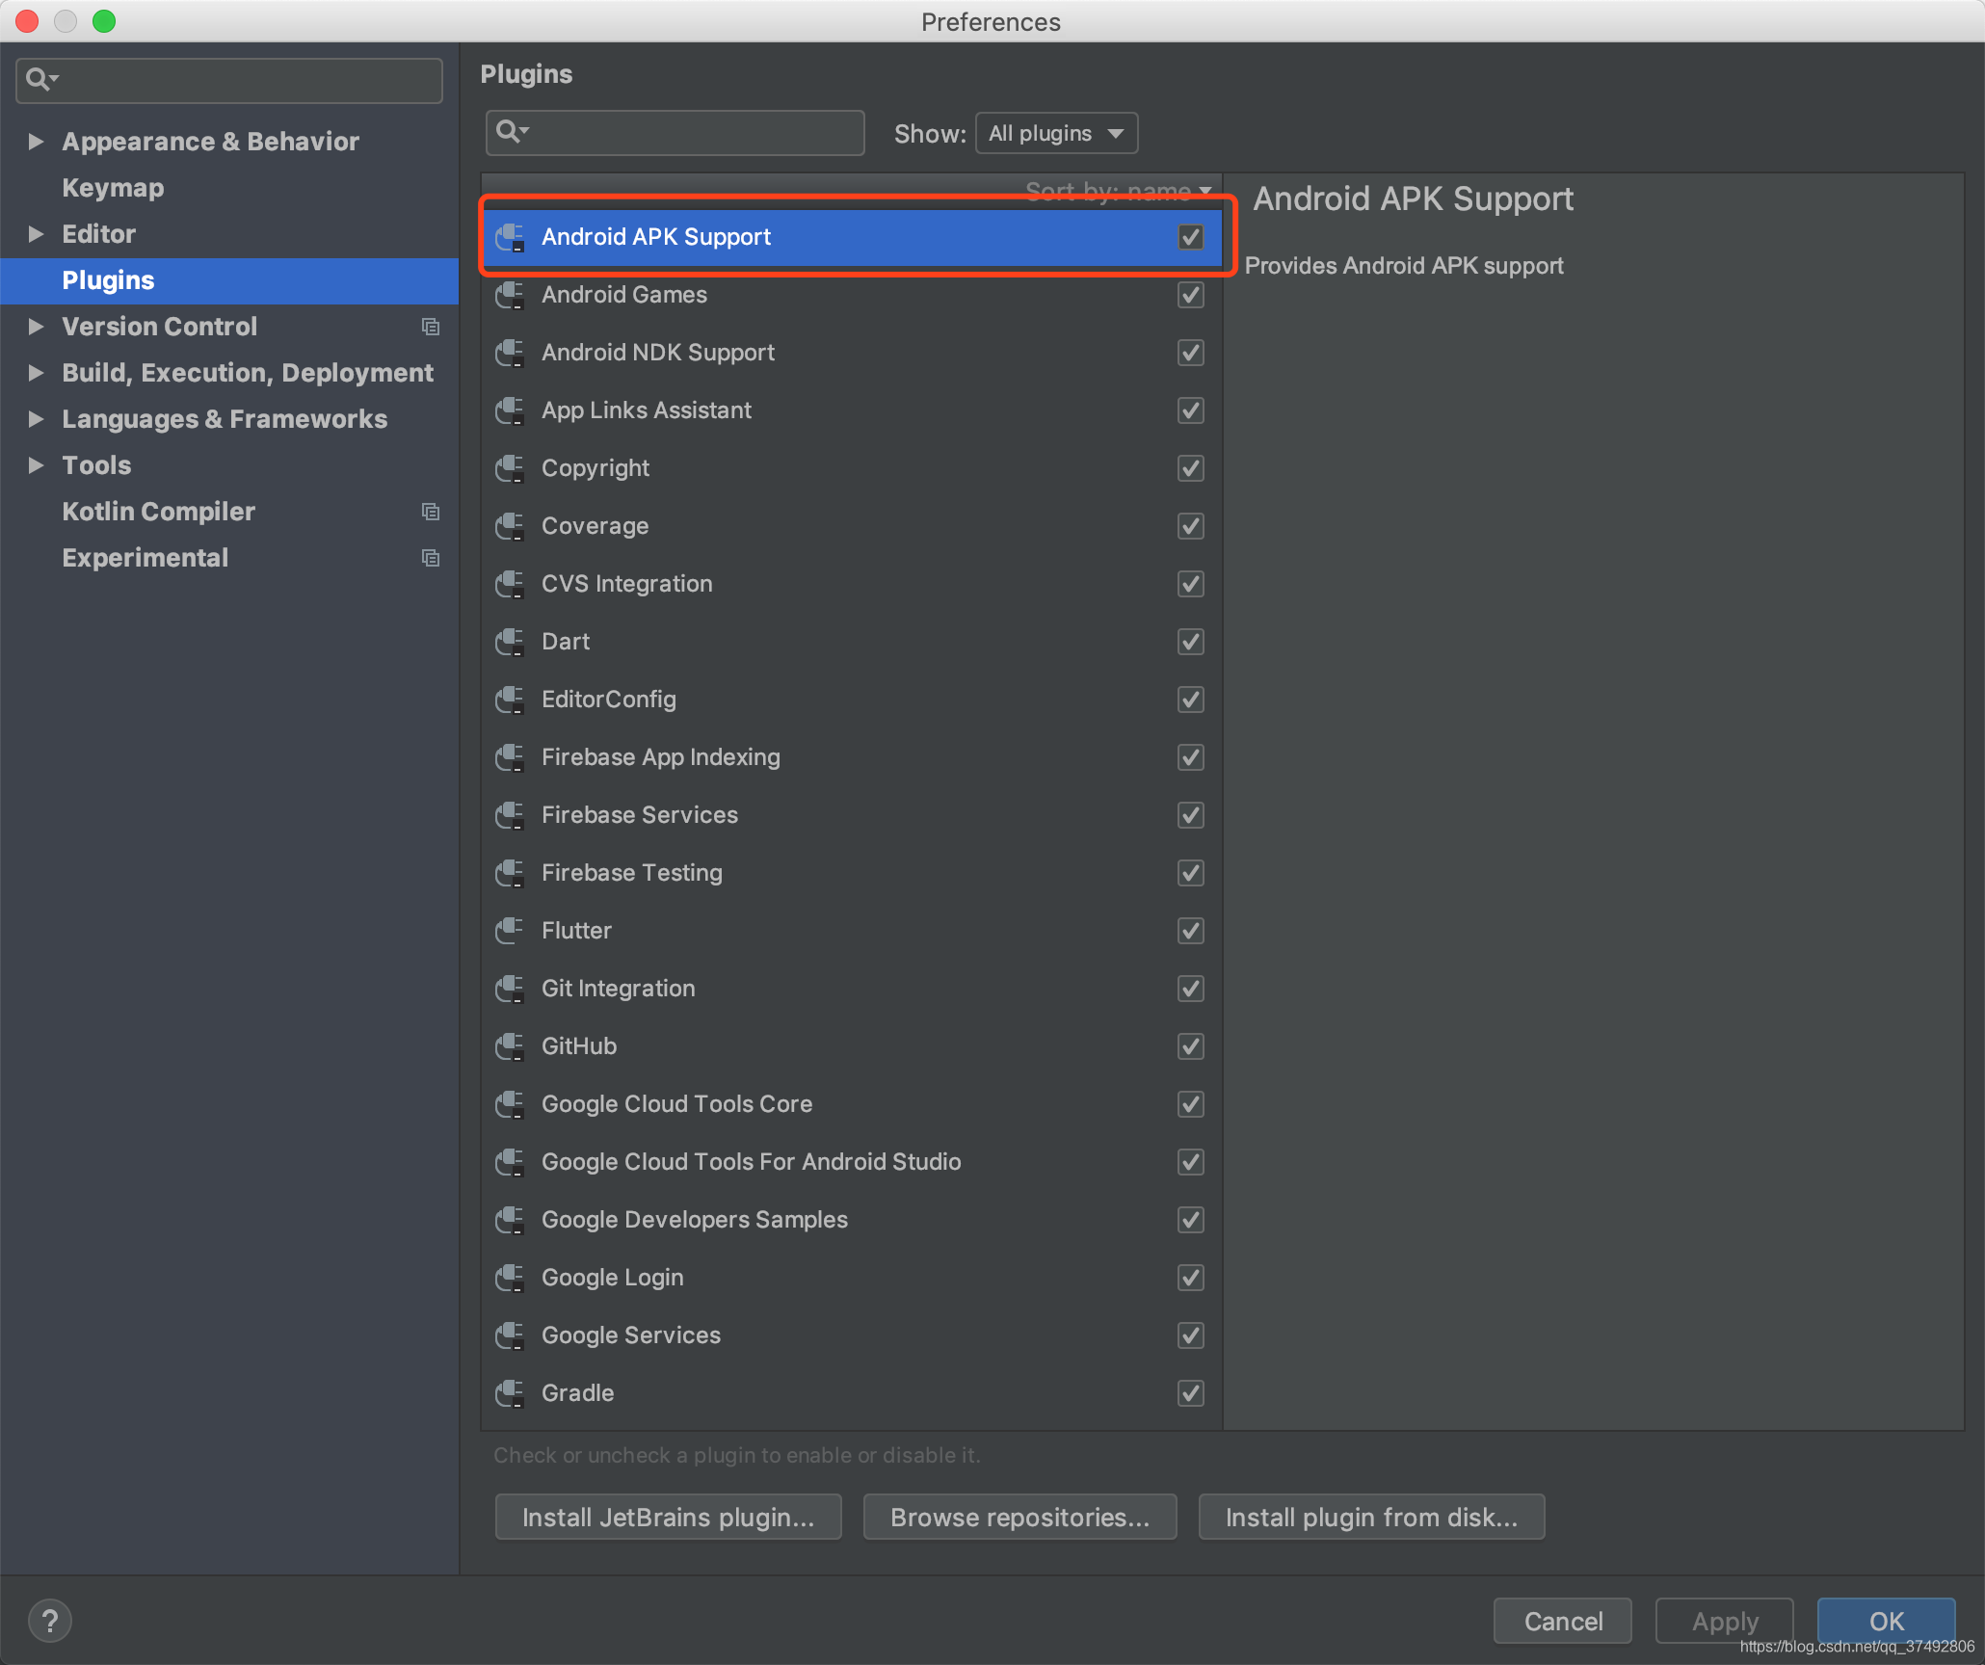Screen dimensions: 1985x1665
Task: Select Editor in the preferences sidebar
Action: click(x=99, y=233)
